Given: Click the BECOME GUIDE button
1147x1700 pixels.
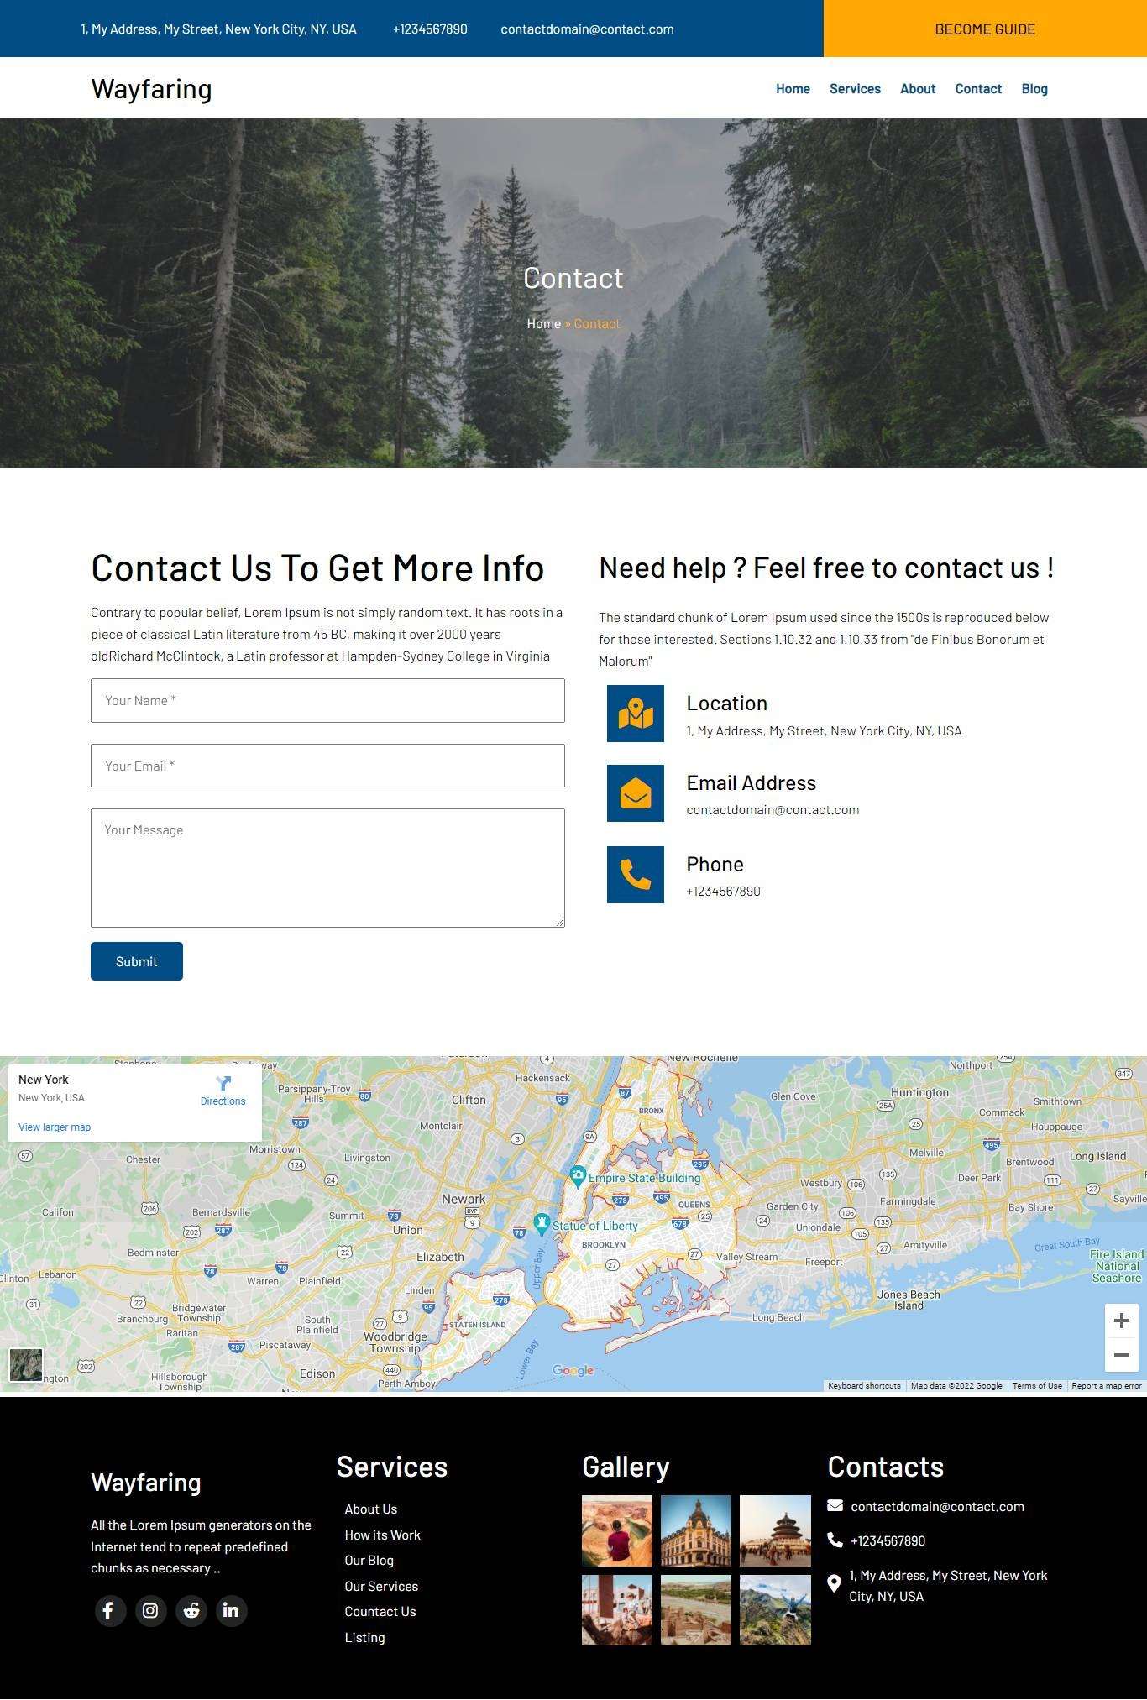Looking at the screenshot, I should pyautogui.click(x=985, y=29).
